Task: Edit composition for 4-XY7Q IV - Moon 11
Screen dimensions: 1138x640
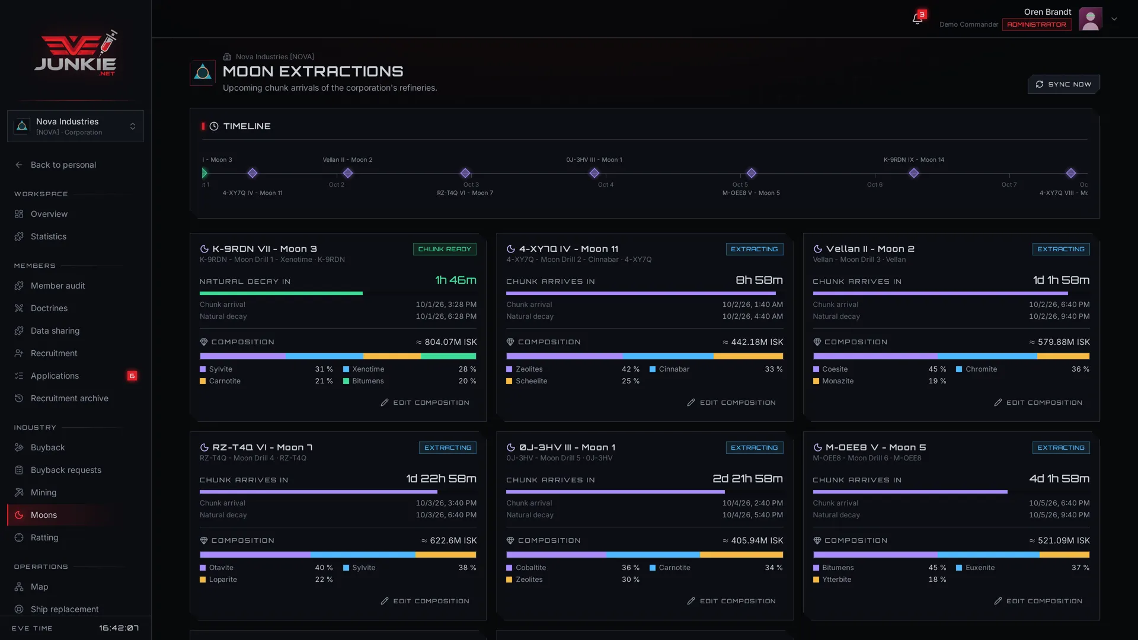Action: click(x=731, y=402)
